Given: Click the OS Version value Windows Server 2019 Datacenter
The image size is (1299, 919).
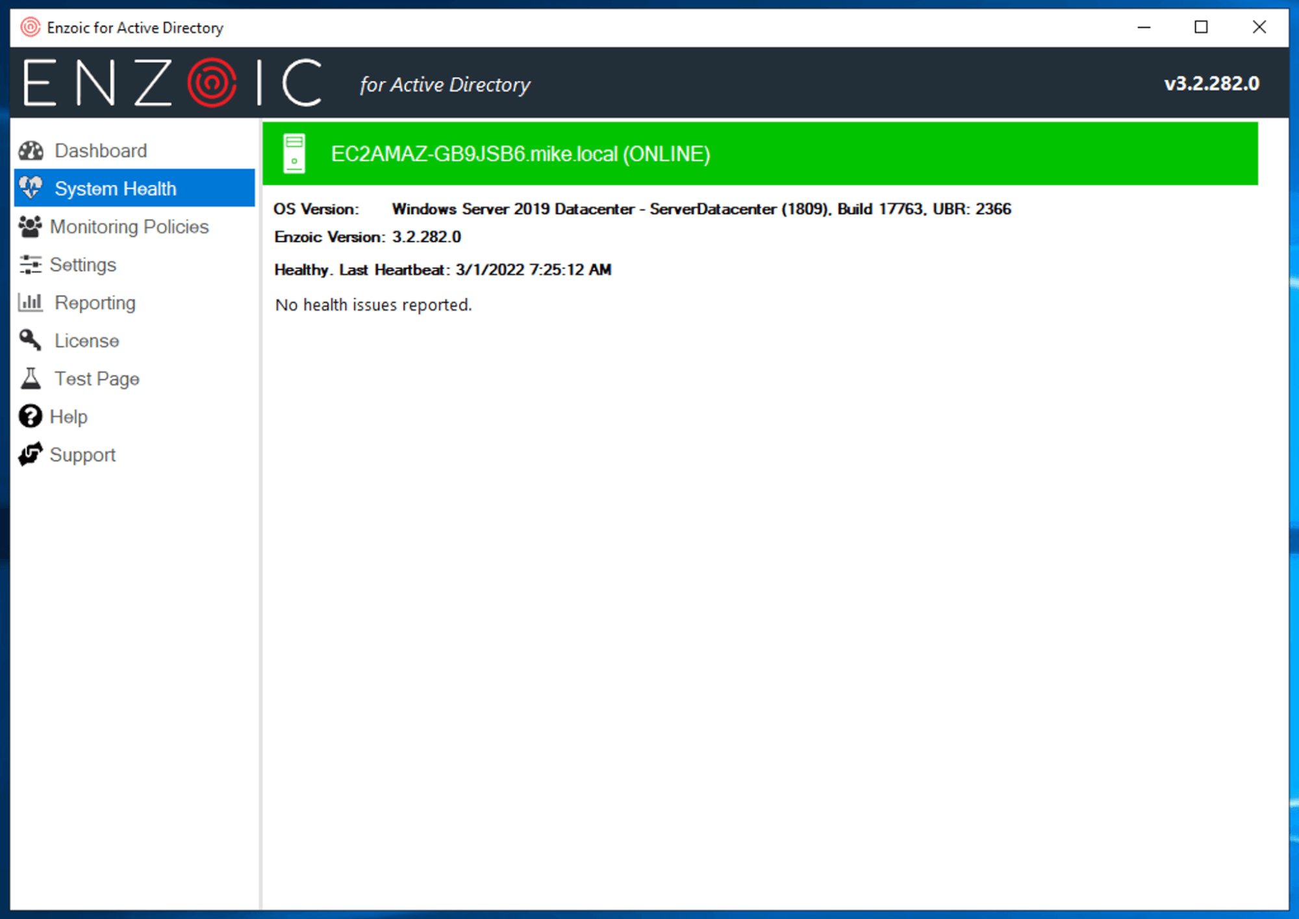Looking at the screenshot, I should pos(701,209).
